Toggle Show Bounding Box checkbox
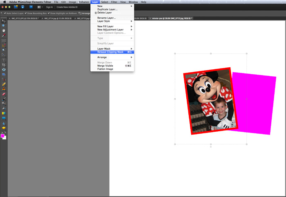 [x=25, y=13]
